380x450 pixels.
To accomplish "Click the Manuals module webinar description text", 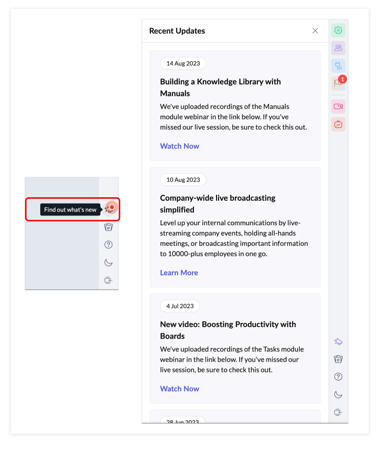I will (x=234, y=117).
